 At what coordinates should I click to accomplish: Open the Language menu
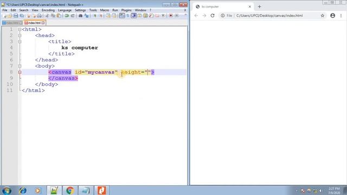point(65,10)
